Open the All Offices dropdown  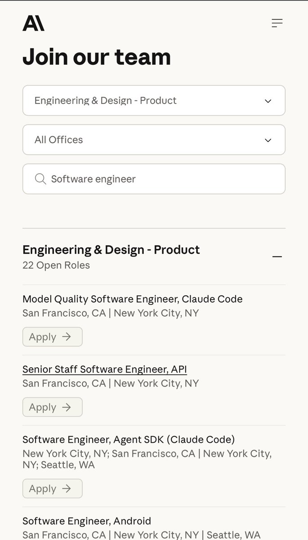154,139
